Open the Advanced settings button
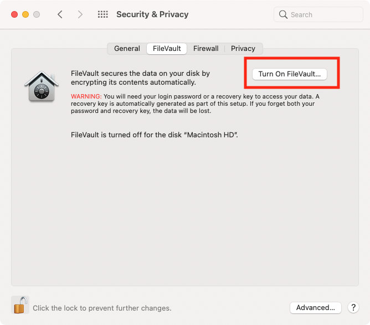 (x=316, y=307)
